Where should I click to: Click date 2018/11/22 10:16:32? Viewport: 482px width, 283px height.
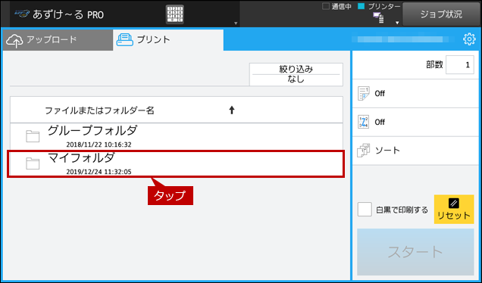(x=99, y=145)
